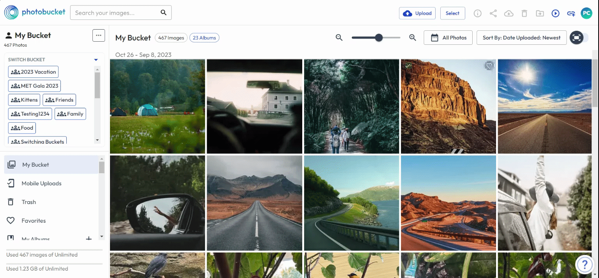Open My Bucket in the sidebar
This screenshot has width=599, height=278.
point(51,165)
